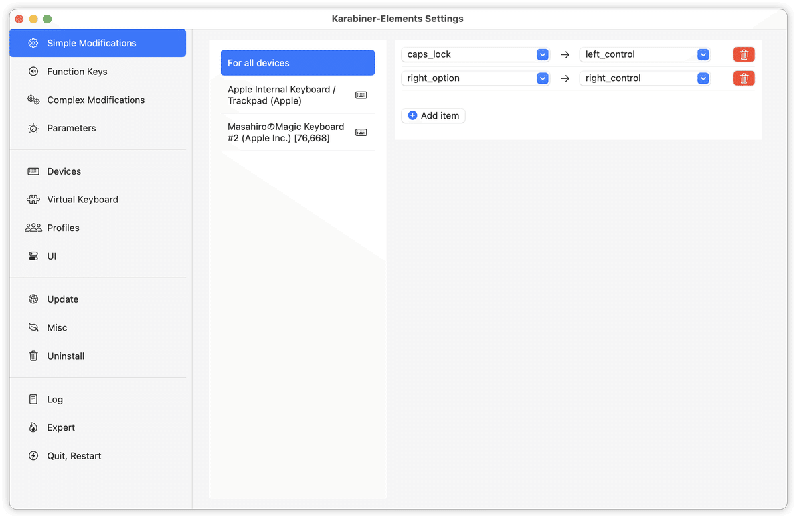Viewport: 797px width, 519px height.
Task: Click the people icon beside Profiles
Action: 33,228
